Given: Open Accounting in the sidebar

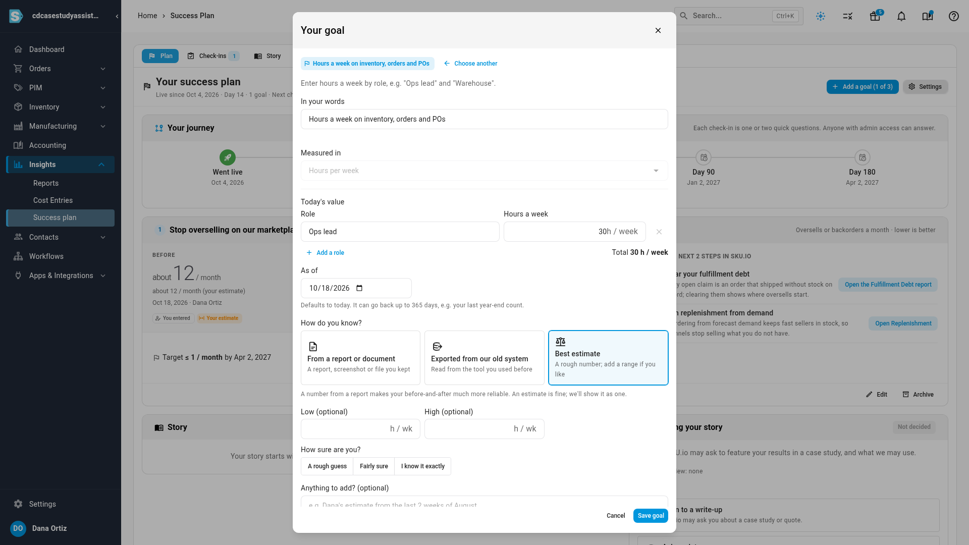Looking at the screenshot, I should [61, 145].
